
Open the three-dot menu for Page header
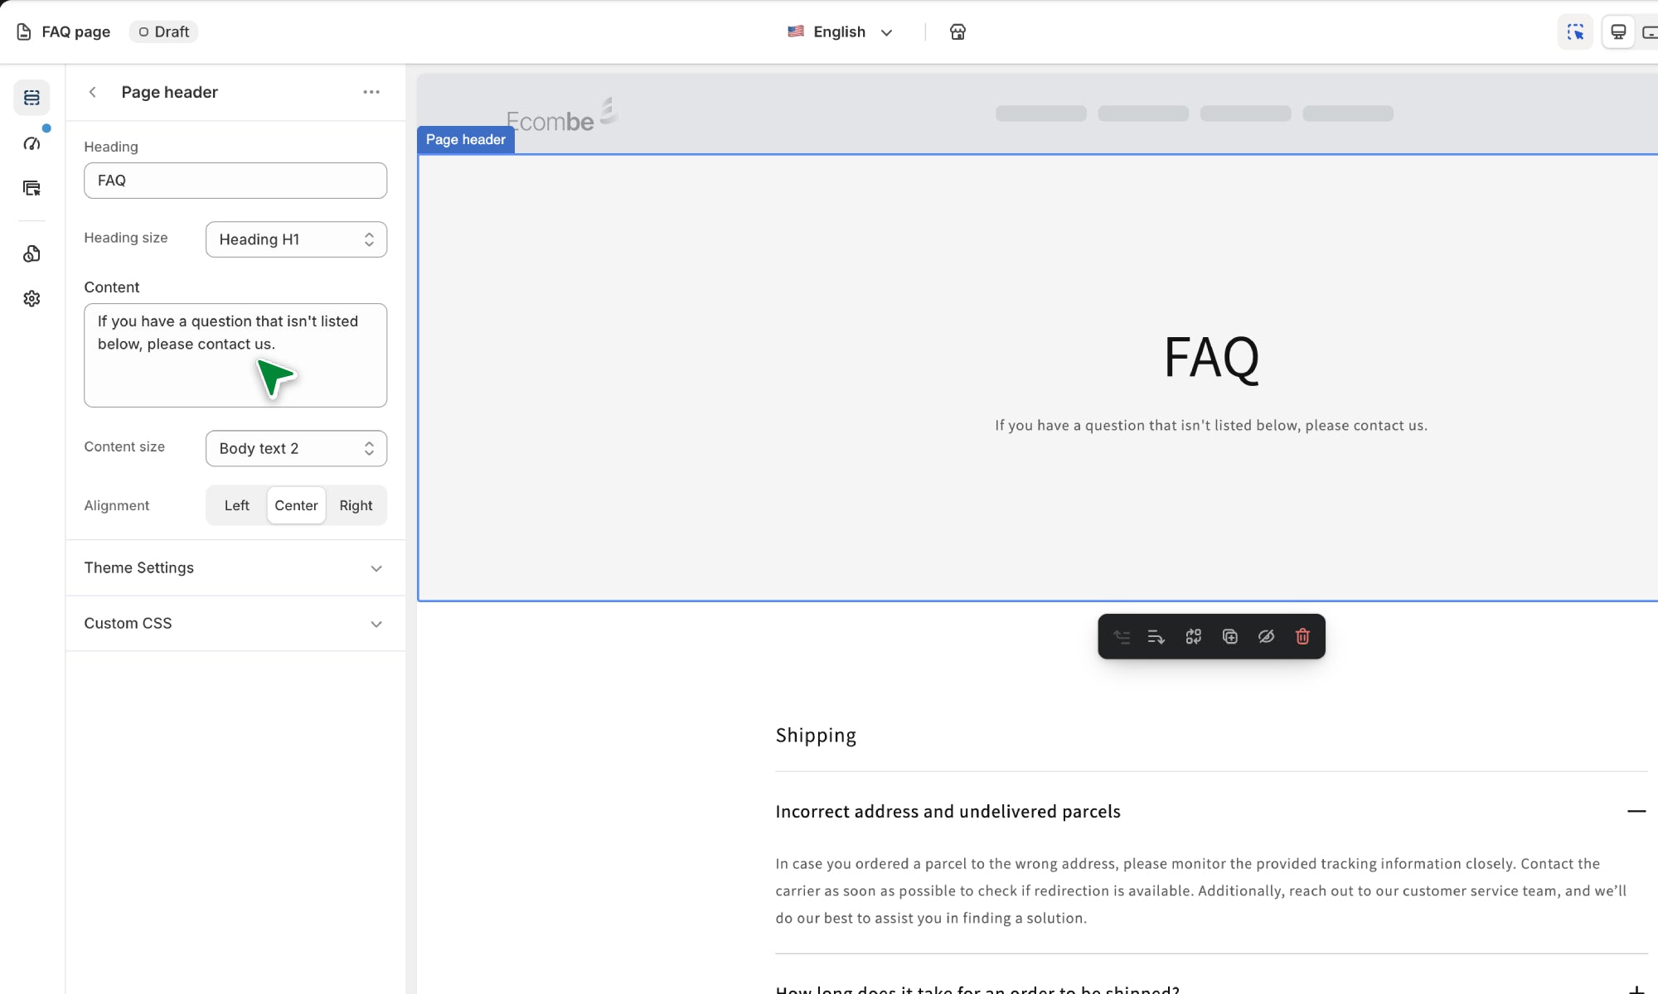pyautogui.click(x=371, y=92)
